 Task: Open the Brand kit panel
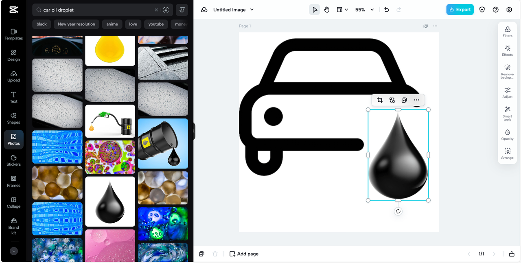pyautogui.click(x=13, y=226)
